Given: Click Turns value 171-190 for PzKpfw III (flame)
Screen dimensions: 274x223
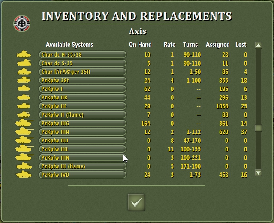Looking at the screenshot, I should [191, 166].
